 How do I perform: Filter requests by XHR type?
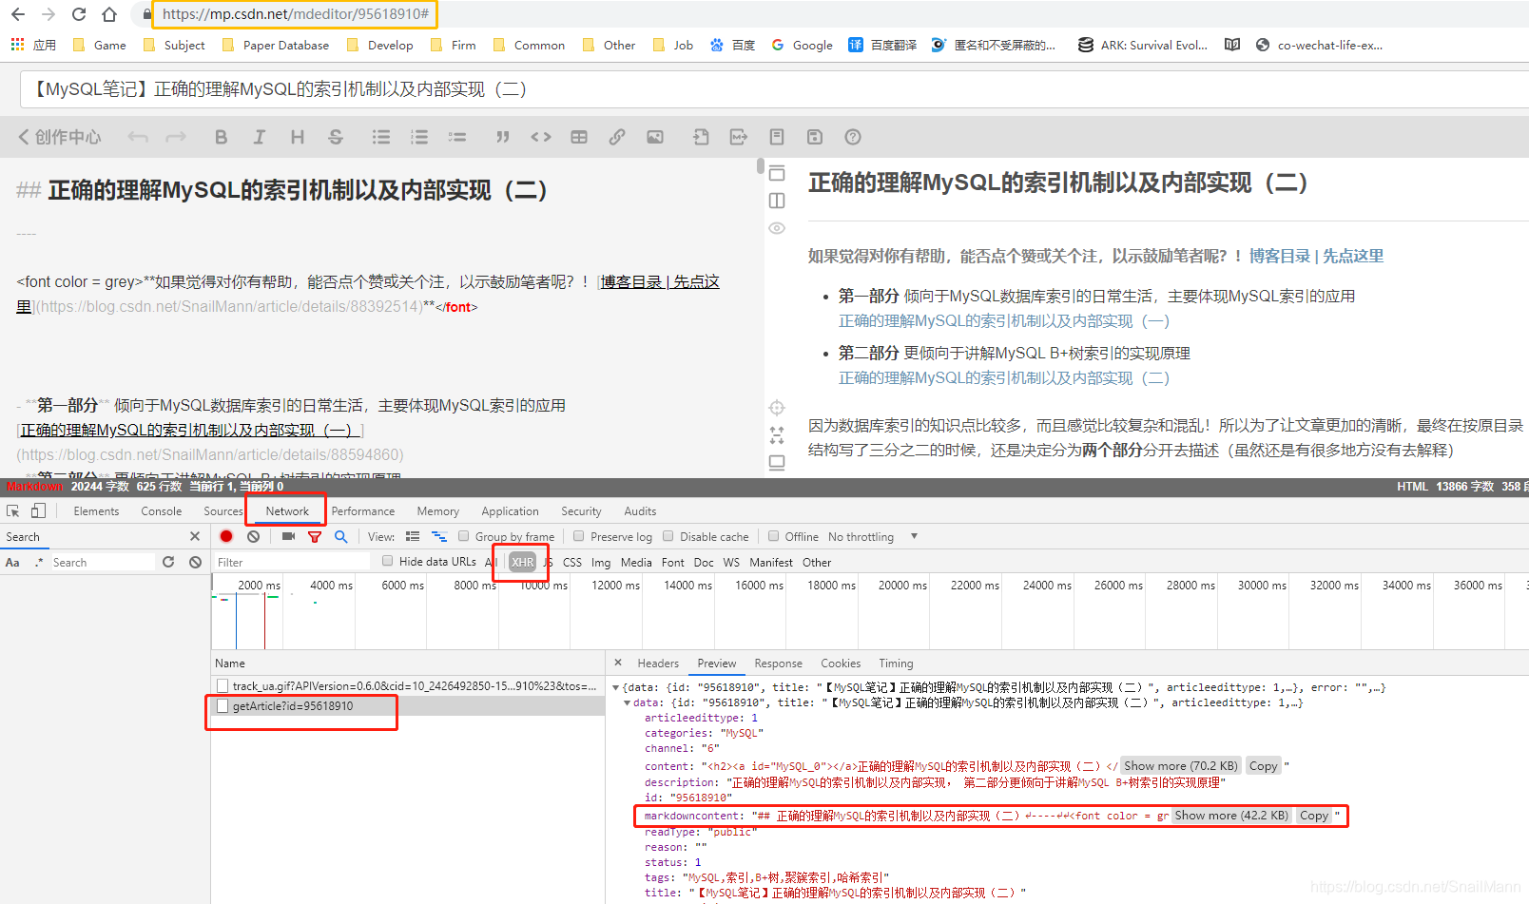tap(522, 562)
